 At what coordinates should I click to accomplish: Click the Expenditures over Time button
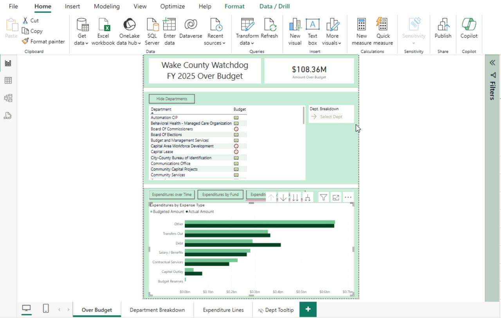[172, 195]
